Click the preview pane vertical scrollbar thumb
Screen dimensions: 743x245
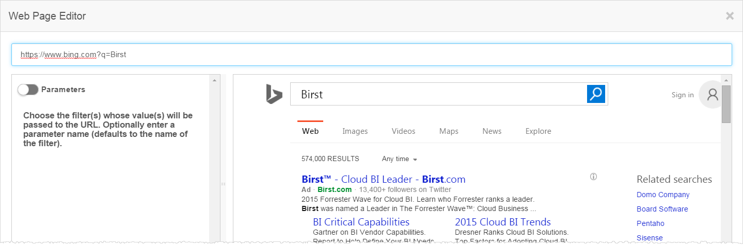(x=726, y=104)
